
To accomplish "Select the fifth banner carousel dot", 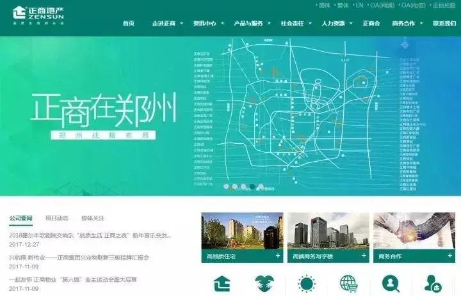I will [x=261, y=187].
